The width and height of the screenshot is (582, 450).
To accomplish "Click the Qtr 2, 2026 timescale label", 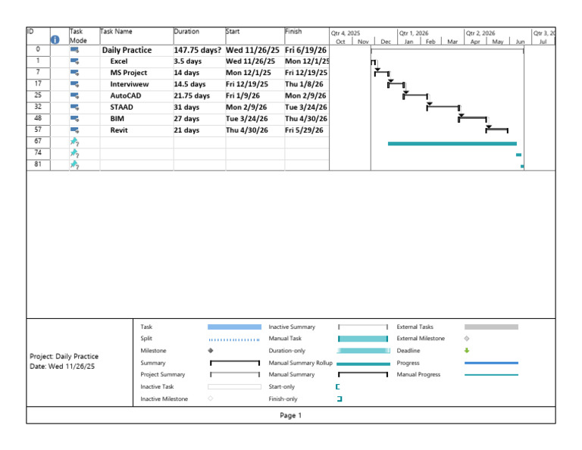I will [480, 33].
